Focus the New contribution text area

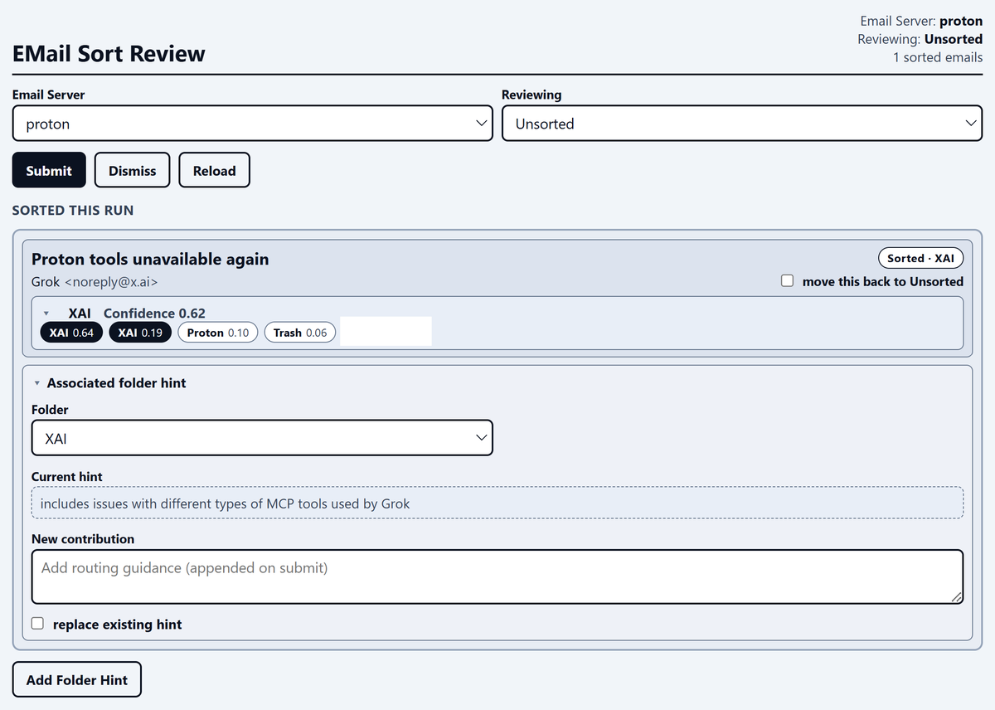click(x=498, y=576)
